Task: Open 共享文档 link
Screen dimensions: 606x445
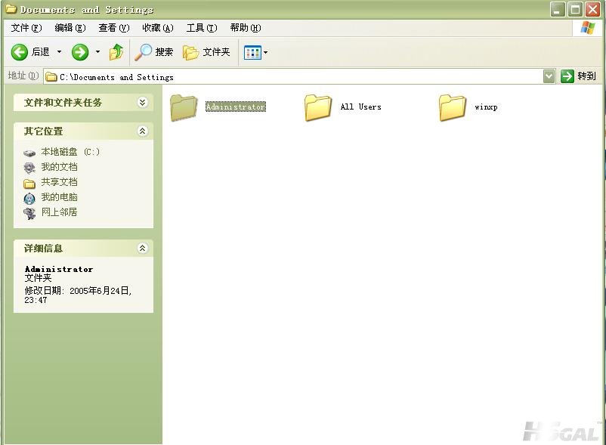Action: coord(59,182)
